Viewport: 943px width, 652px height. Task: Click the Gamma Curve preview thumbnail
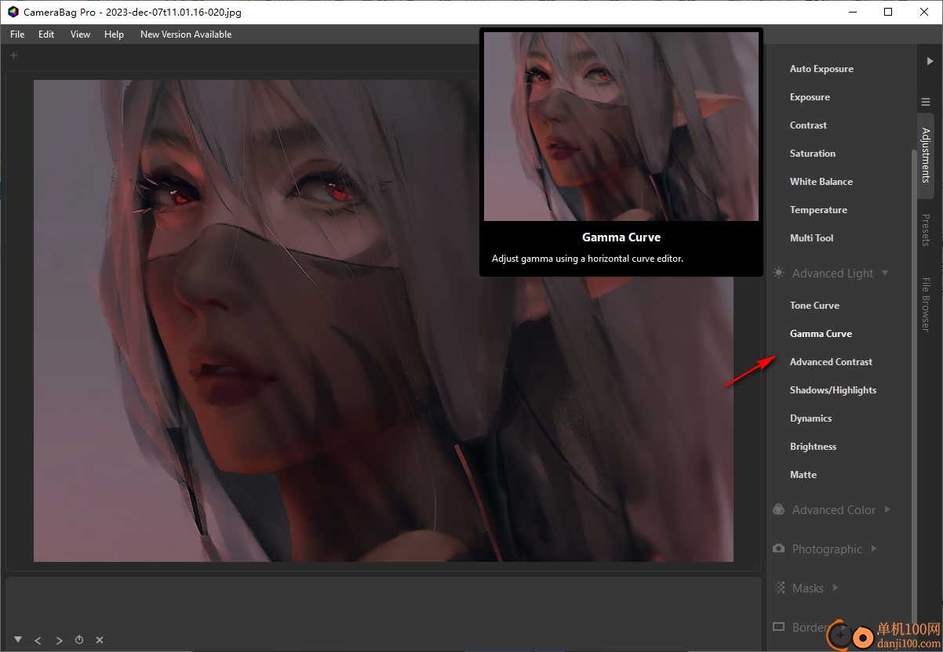coord(621,126)
